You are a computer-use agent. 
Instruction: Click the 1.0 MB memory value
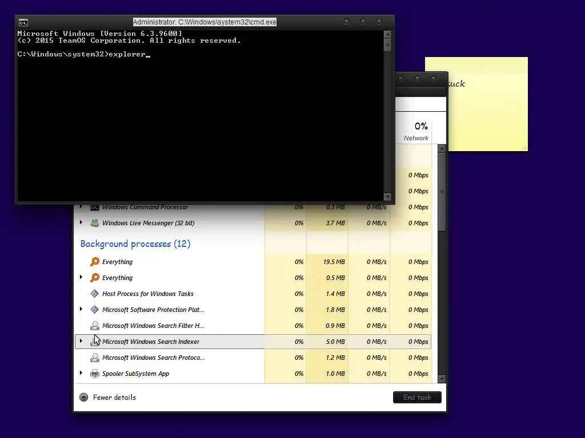(335, 374)
